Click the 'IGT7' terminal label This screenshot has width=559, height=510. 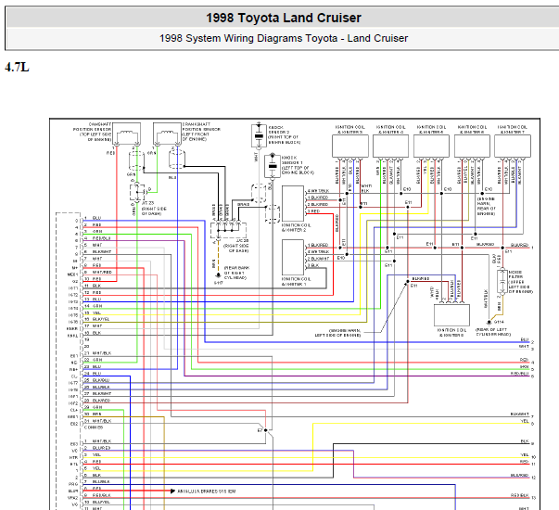tap(73, 383)
